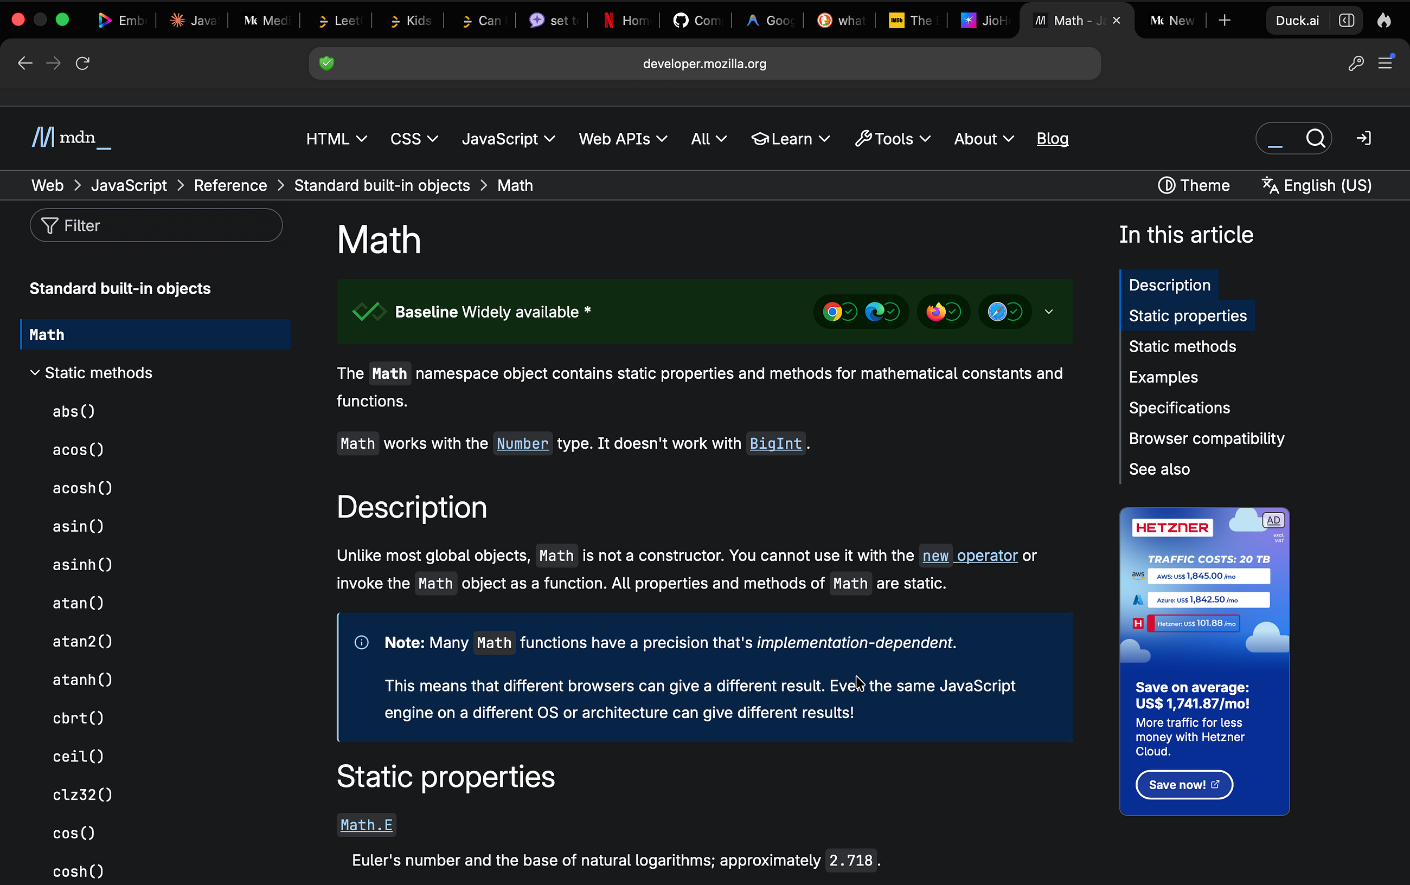Click the Chrome browser support icon

coord(832,312)
